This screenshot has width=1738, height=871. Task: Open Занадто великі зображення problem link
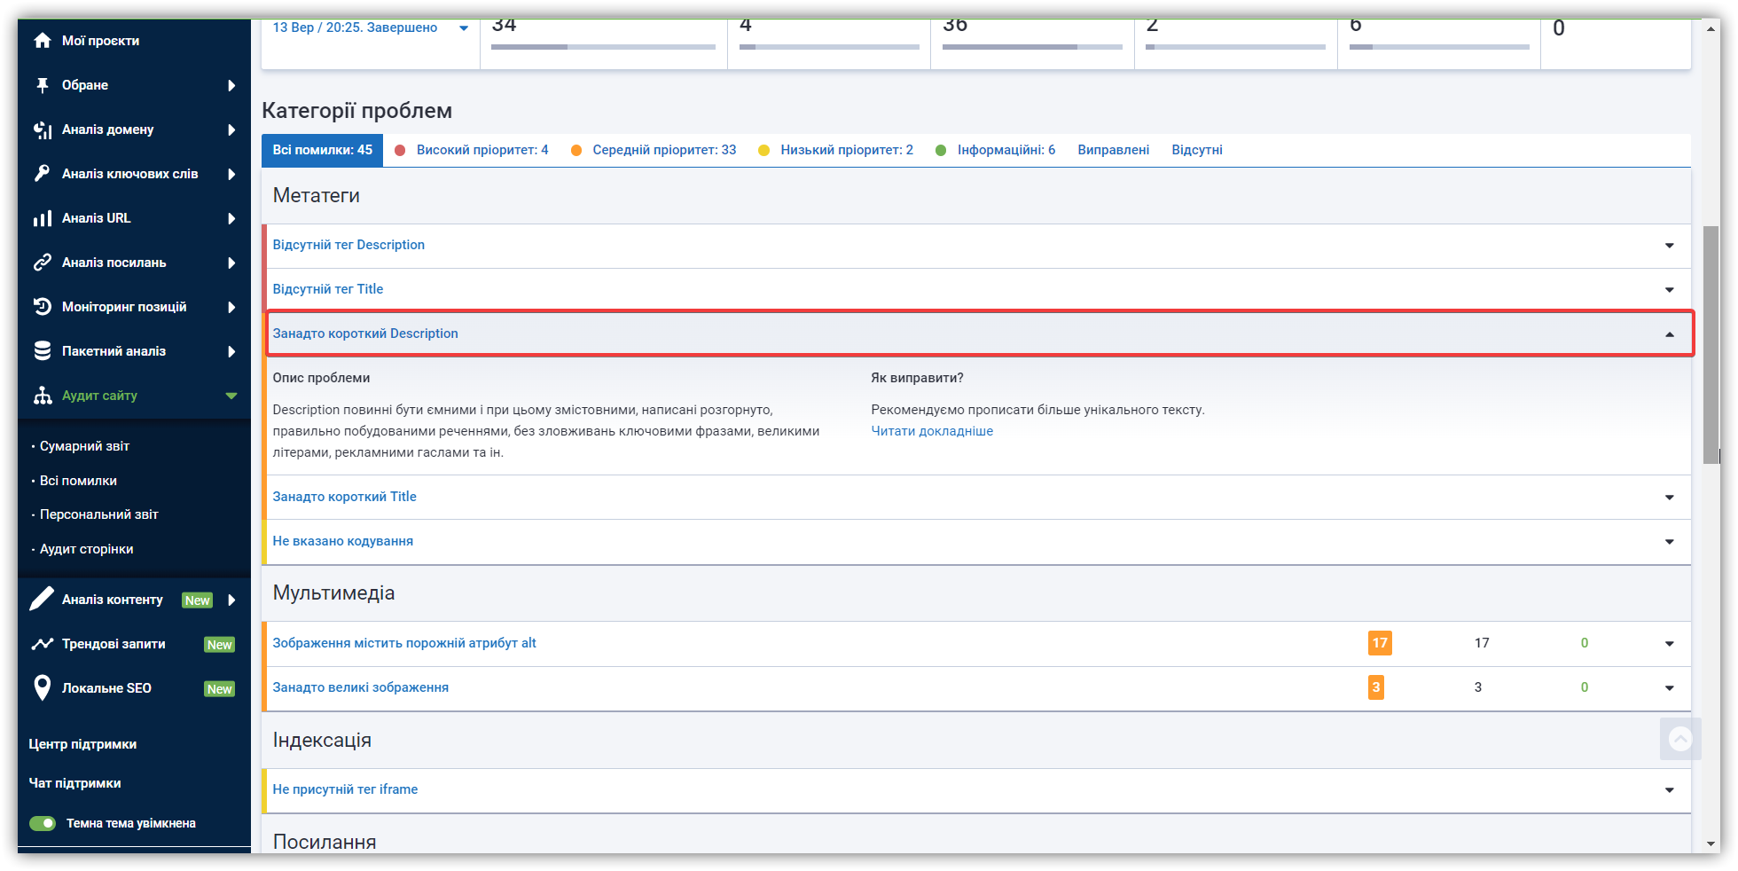click(x=361, y=687)
